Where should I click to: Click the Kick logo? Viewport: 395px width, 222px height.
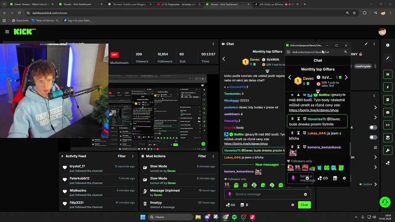point(25,31)
